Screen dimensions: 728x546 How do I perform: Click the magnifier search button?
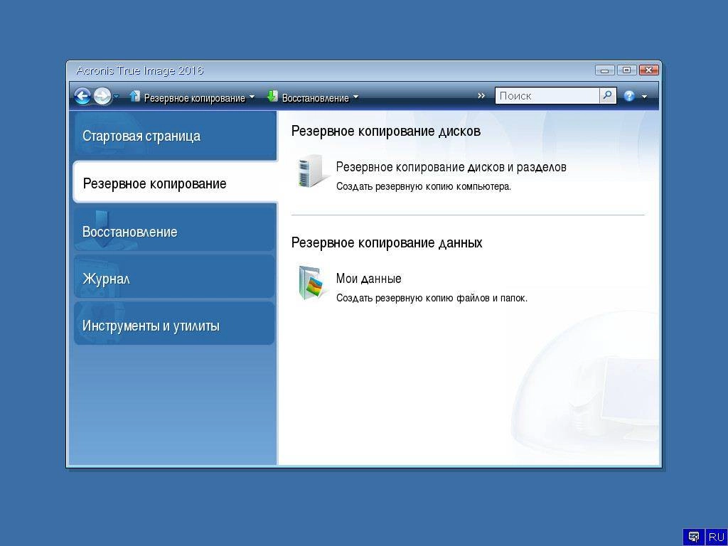pyautogui.click(x=607, y=96)
